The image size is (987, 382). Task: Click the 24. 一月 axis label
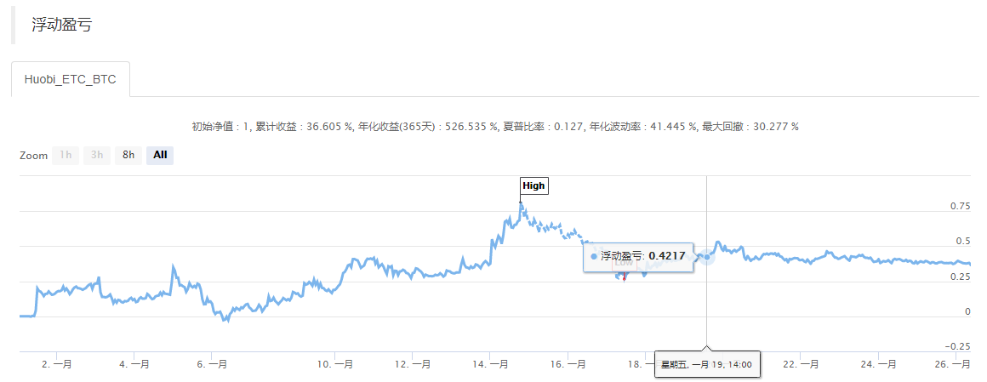[x=878, y=364]
